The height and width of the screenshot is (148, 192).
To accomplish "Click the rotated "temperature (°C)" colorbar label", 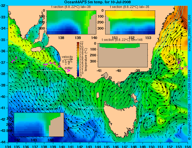I will coord(86,59).
